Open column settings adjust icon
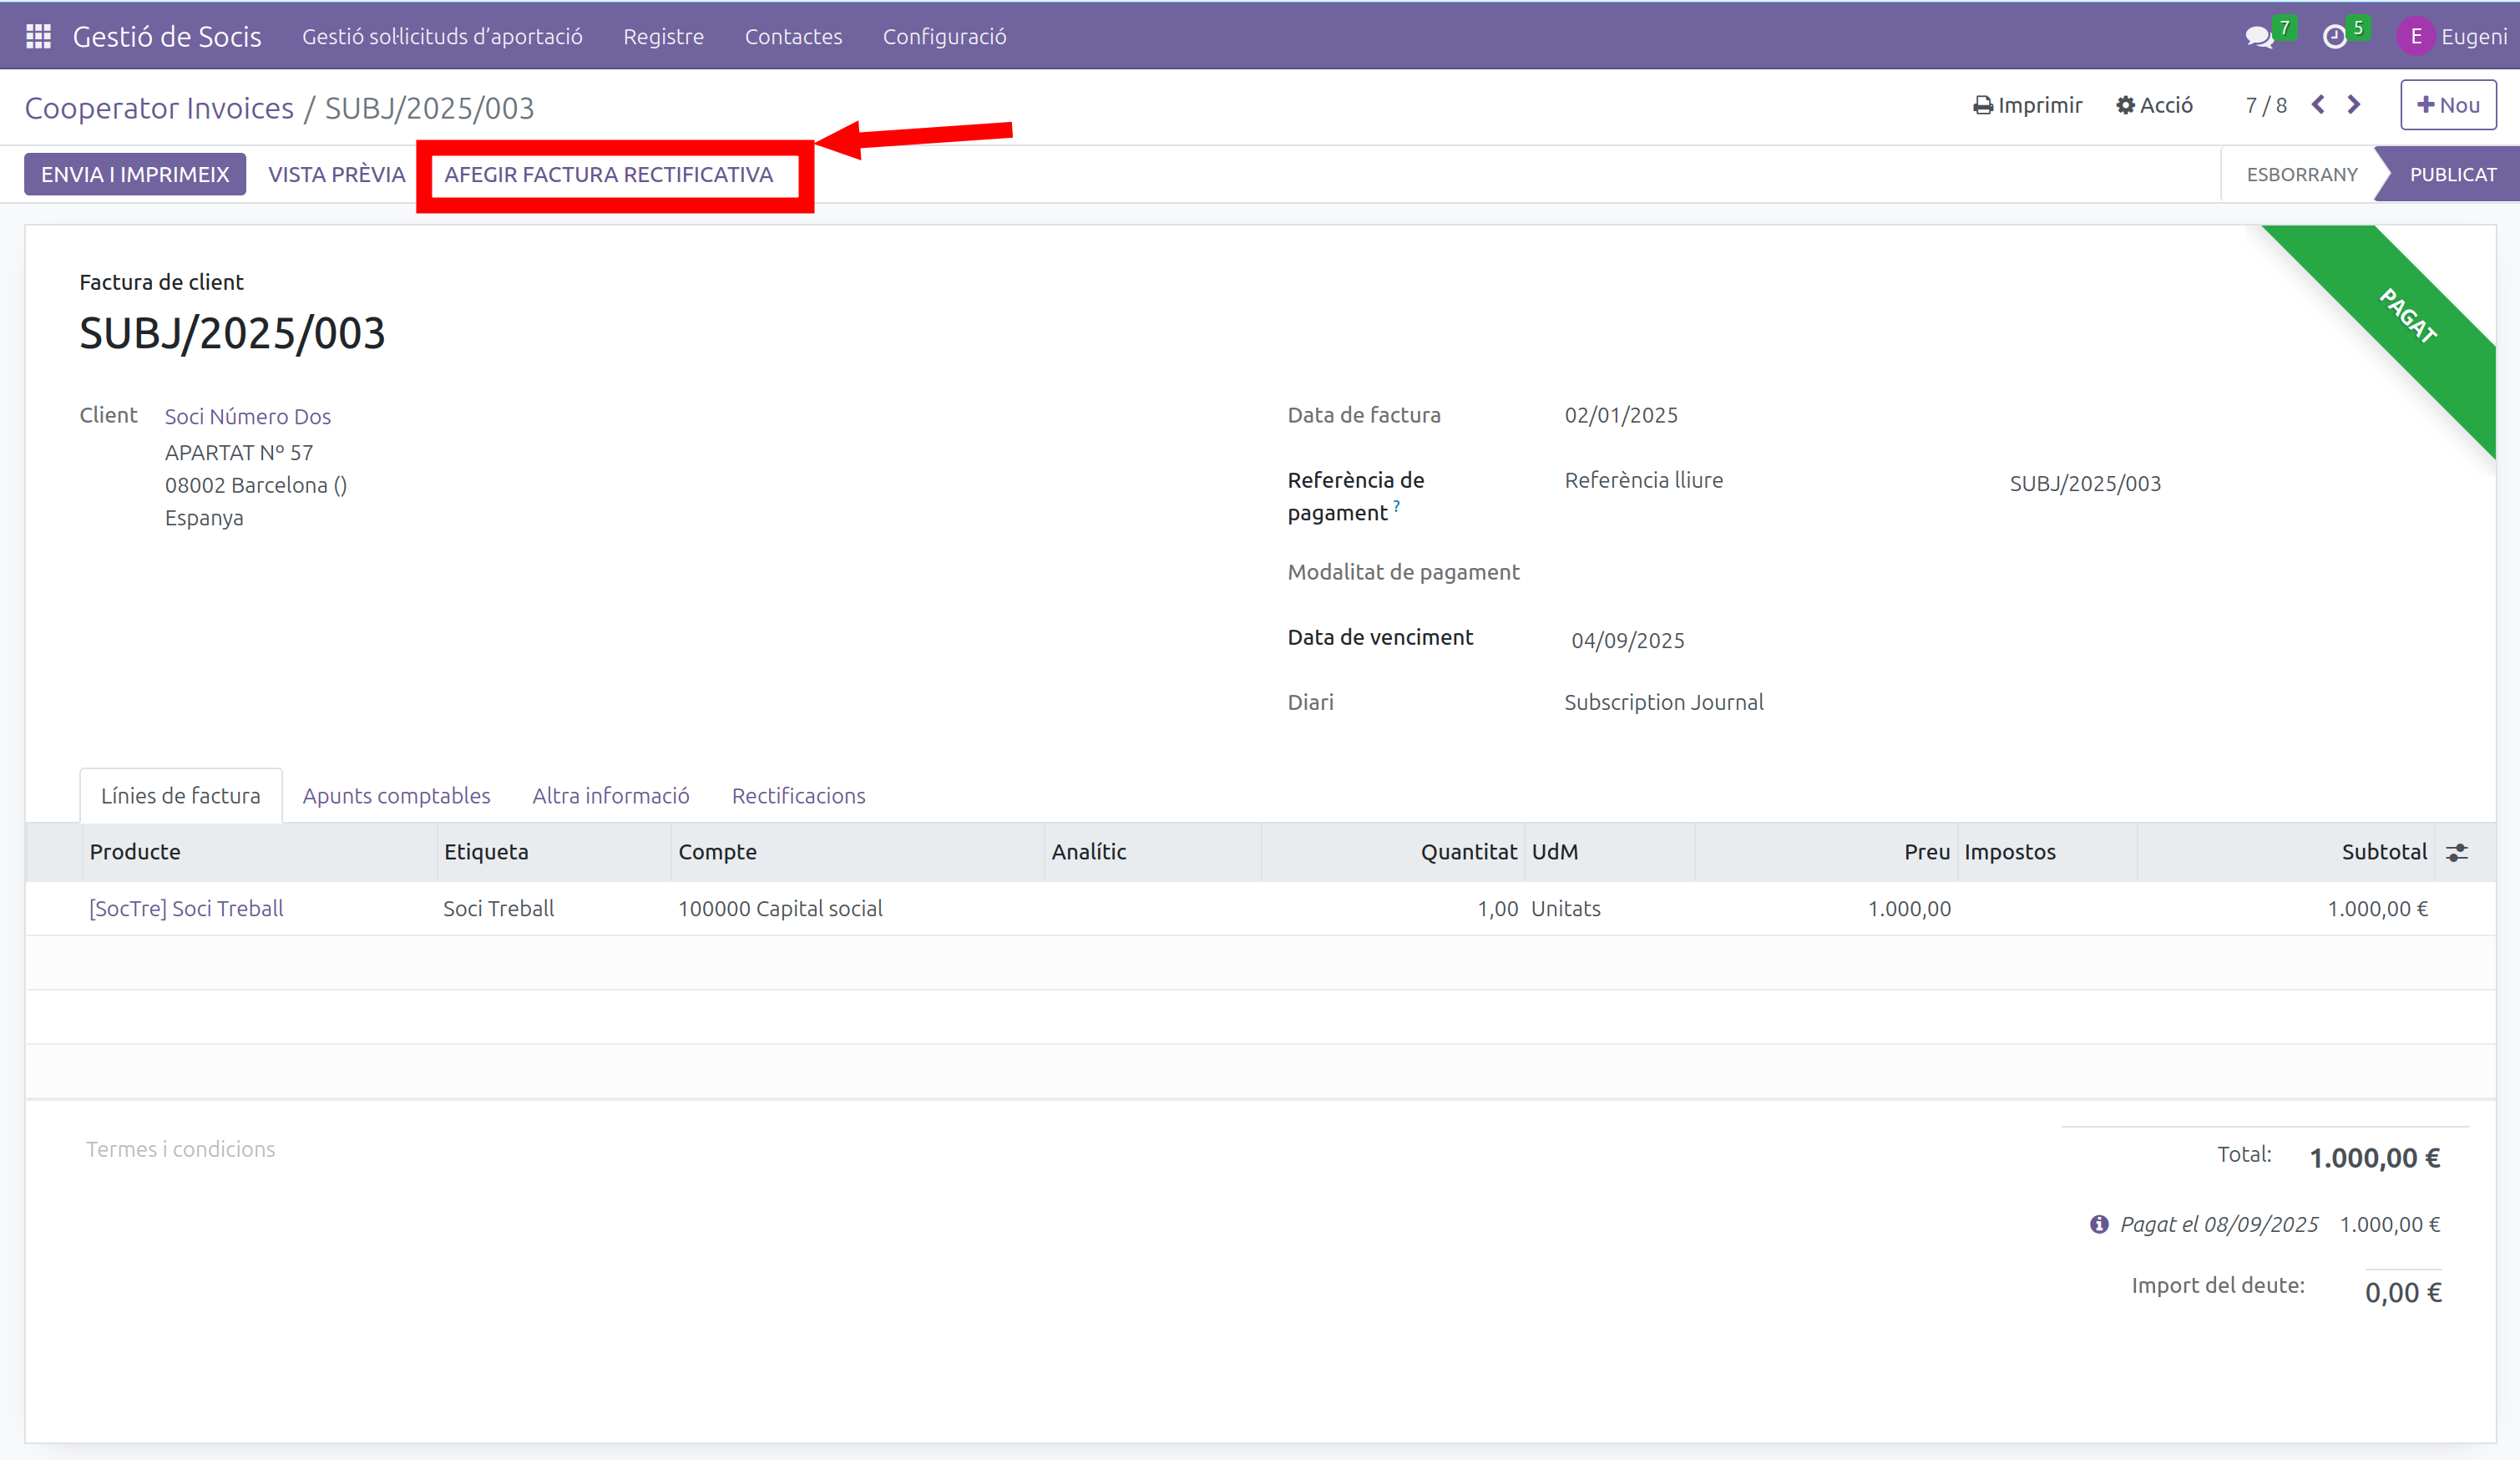2520x1460 pixels. (2457, 852)
